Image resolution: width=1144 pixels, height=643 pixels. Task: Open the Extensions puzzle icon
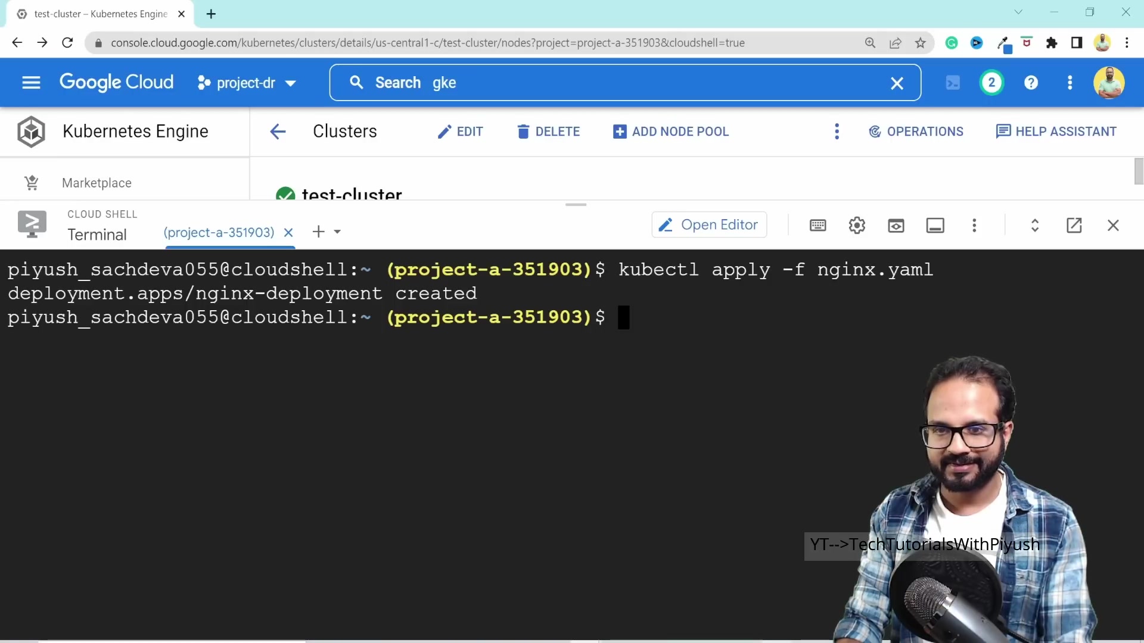[1052, 43]
